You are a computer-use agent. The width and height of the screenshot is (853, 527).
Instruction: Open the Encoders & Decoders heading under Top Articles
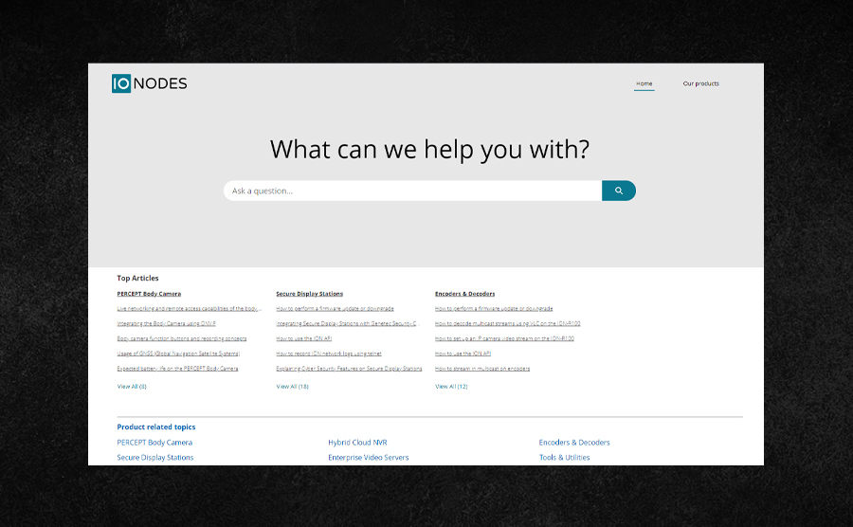[x=464, y=294]
